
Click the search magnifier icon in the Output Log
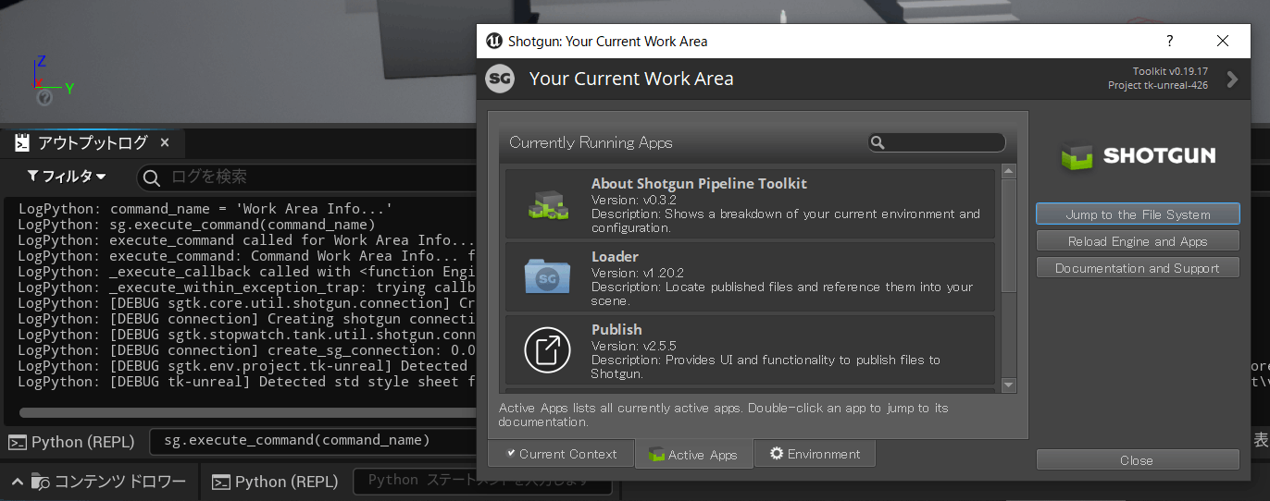154,177
